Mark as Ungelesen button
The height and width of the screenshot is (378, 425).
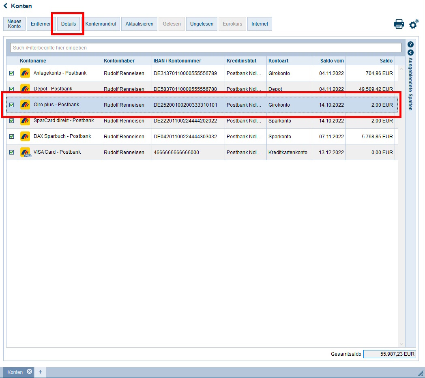[202, 24]
